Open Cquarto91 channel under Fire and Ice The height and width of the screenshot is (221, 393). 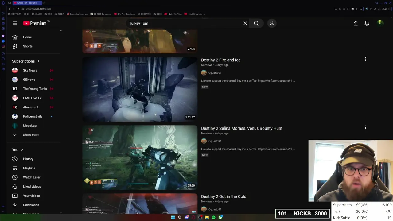click(215, 73)
